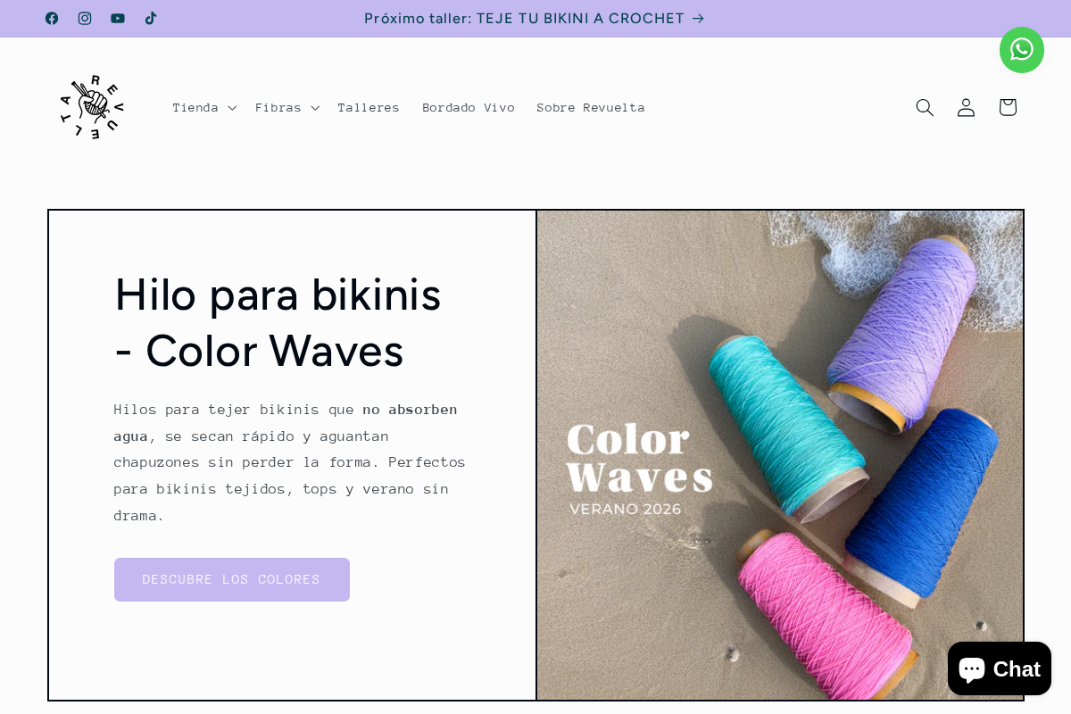This screenshot has width=1071, height=714.
Task: Click the Hilo para bikinis heading
Action: click(278, 321)
